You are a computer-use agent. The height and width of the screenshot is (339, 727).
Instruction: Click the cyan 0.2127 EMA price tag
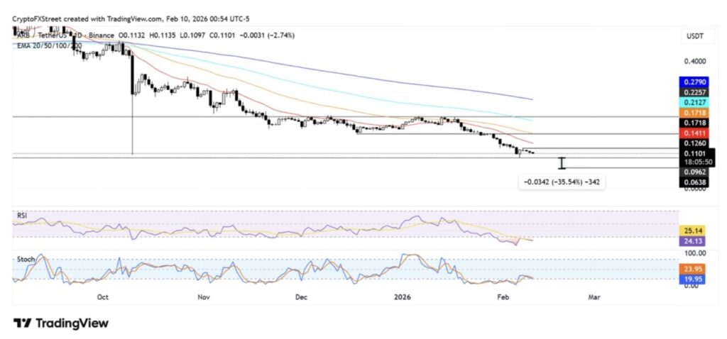tap(695, 102)
